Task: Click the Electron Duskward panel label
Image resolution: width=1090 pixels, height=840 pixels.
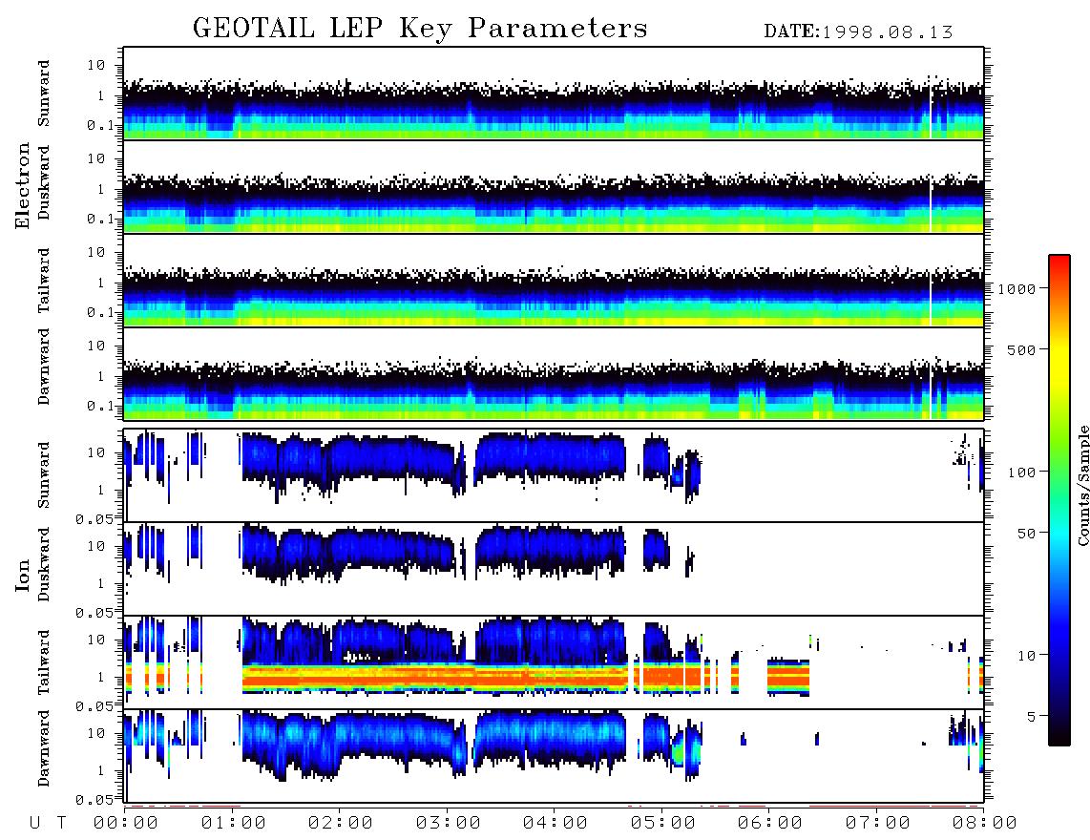Action: tap(44, 182)
